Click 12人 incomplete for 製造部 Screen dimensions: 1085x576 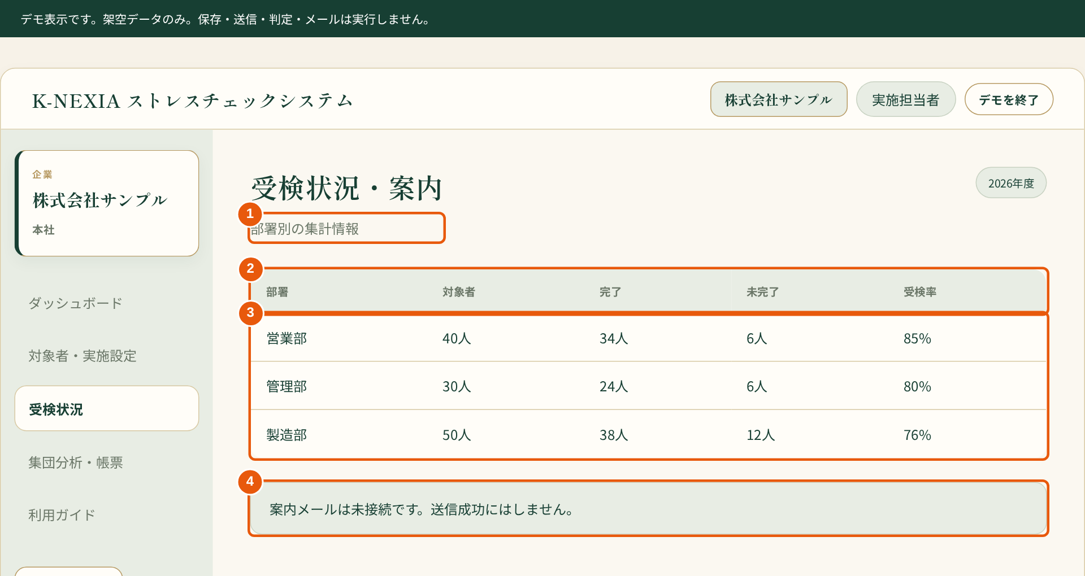pyautogui.click(x=761, y=435)
